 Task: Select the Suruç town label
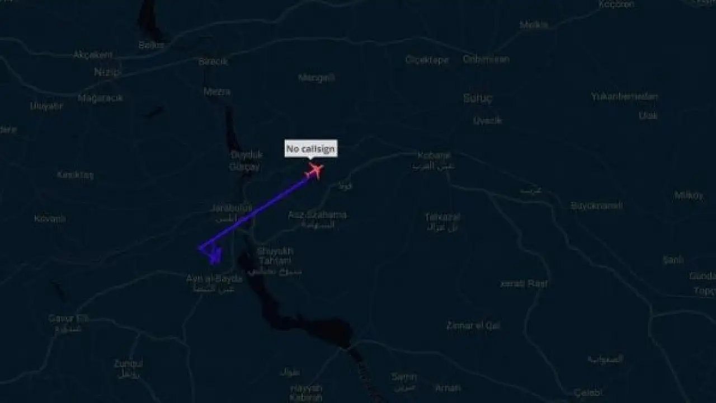pyautogui.click(x=478, y=98)
